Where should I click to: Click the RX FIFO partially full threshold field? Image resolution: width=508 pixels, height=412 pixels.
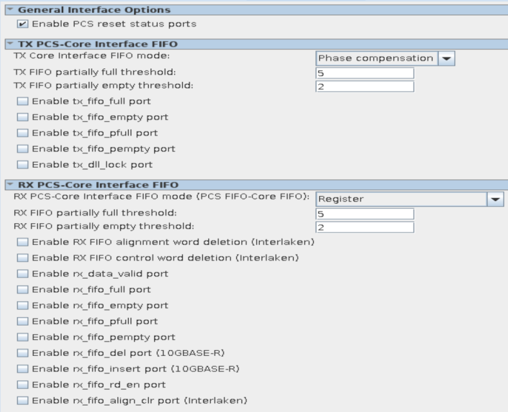[364, 213]
